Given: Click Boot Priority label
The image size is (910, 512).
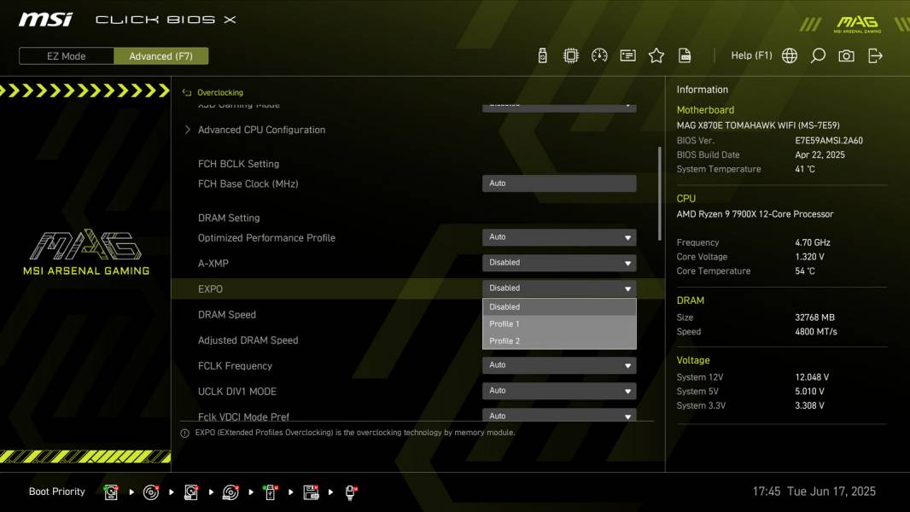Looking at the screenshot, I should (x=57, y=492).
